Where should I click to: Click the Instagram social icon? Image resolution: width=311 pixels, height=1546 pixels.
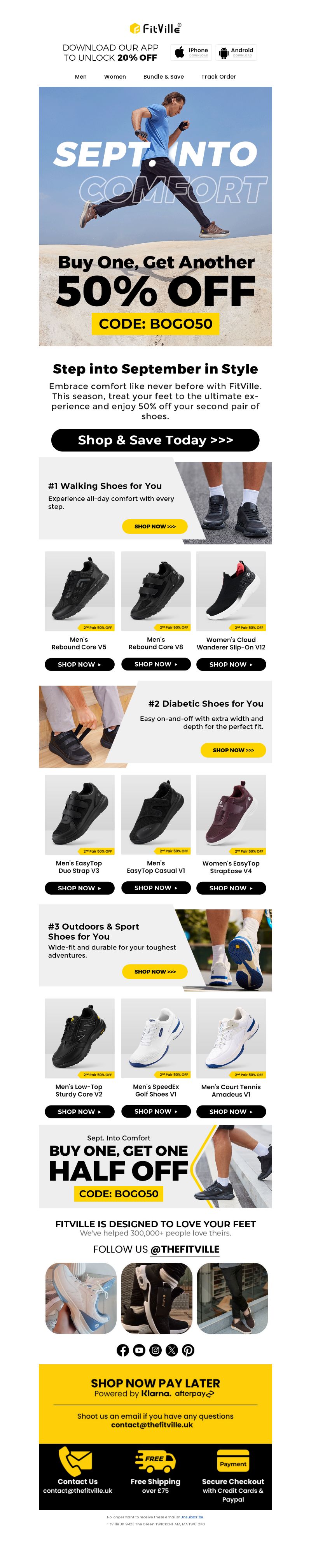(x=156, y=1350)
